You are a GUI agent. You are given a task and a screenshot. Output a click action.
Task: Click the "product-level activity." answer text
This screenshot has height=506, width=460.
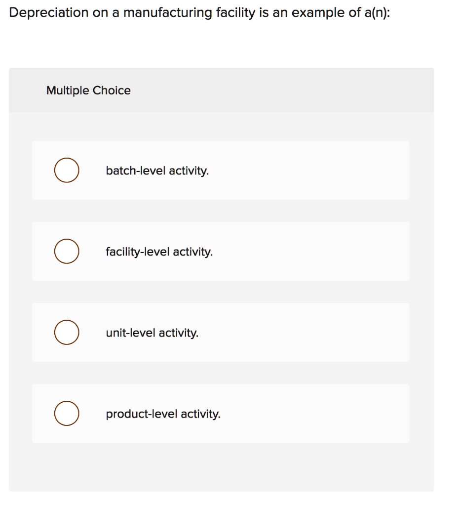[x=163, y=414]
